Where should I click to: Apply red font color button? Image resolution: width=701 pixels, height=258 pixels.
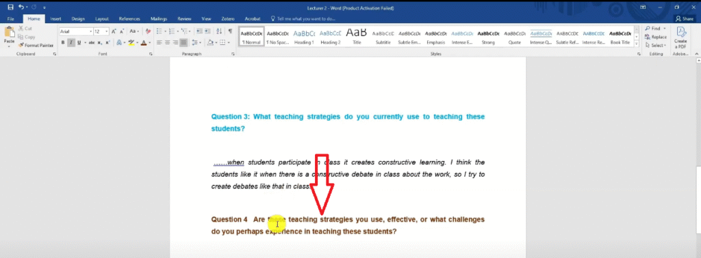point(144,43)
